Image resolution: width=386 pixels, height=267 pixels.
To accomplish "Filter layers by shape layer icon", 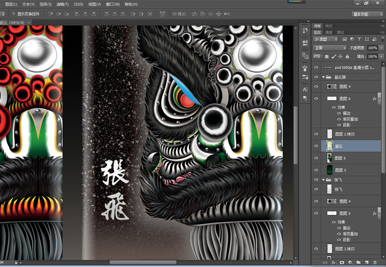I will 367,39.
